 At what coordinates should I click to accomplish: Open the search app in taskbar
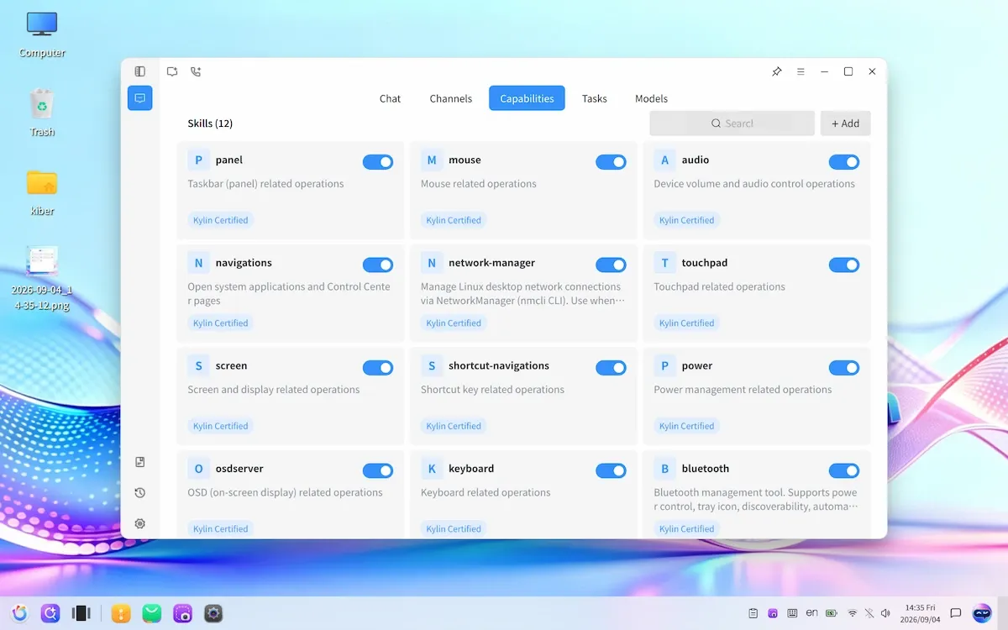(x=50, y=613)
